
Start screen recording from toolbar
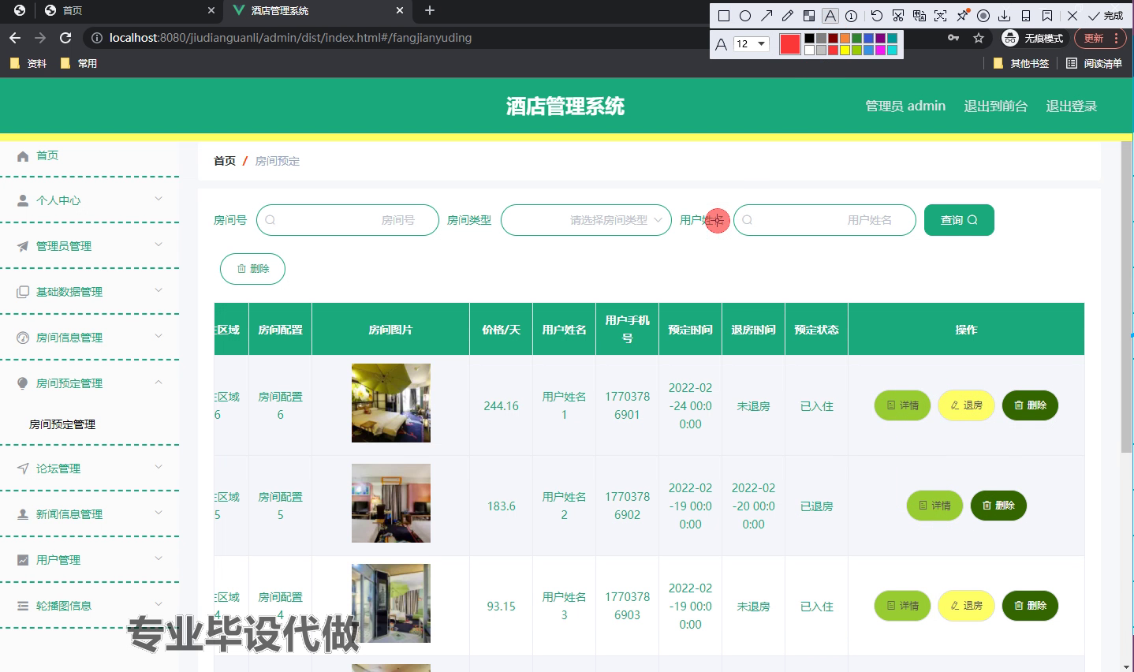tap(983, 16)
